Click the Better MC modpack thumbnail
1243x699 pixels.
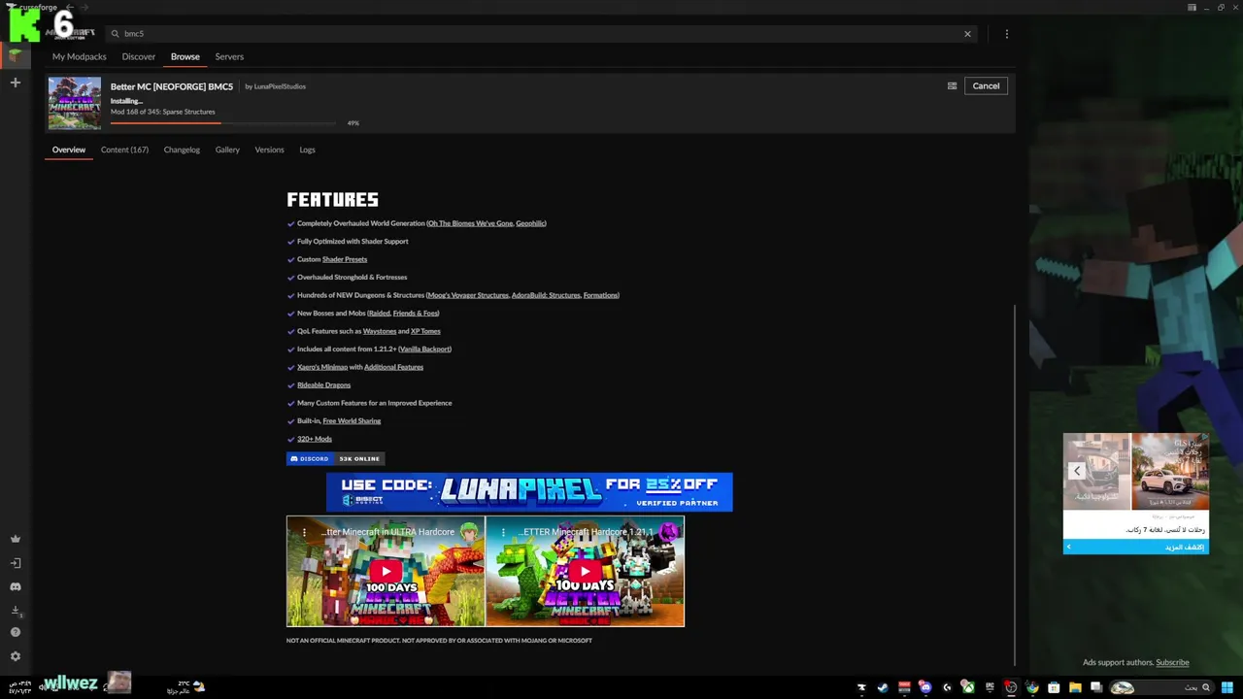point(75,103)
